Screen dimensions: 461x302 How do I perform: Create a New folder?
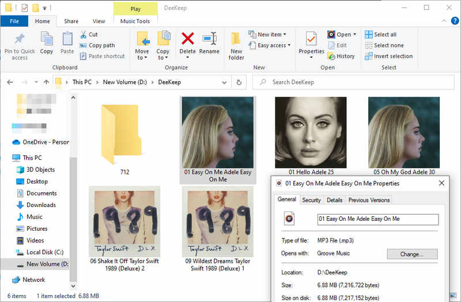pyautogui.click(x=236, y=46)
